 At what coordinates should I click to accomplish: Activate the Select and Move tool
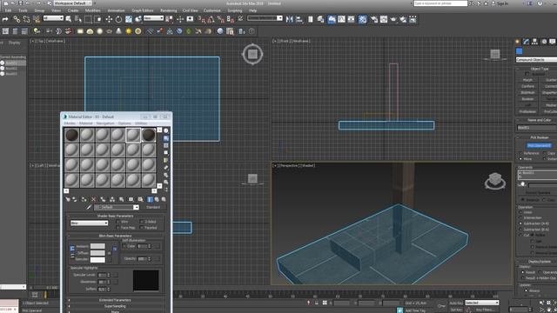tap(109, 19)
